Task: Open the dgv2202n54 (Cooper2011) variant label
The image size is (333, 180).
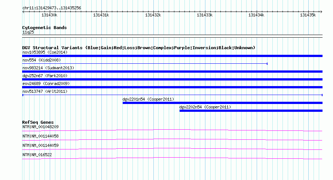Action: tap(205, 107)
